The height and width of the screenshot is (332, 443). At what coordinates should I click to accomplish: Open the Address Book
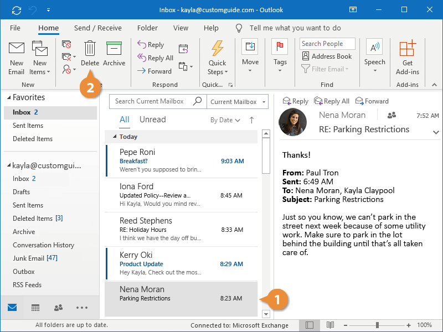click(327, 56)
